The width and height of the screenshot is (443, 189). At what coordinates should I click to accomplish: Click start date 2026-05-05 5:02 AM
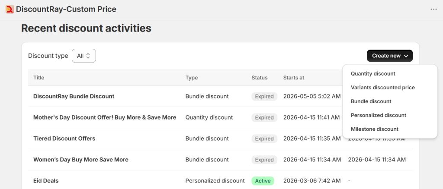click(312, 96)
